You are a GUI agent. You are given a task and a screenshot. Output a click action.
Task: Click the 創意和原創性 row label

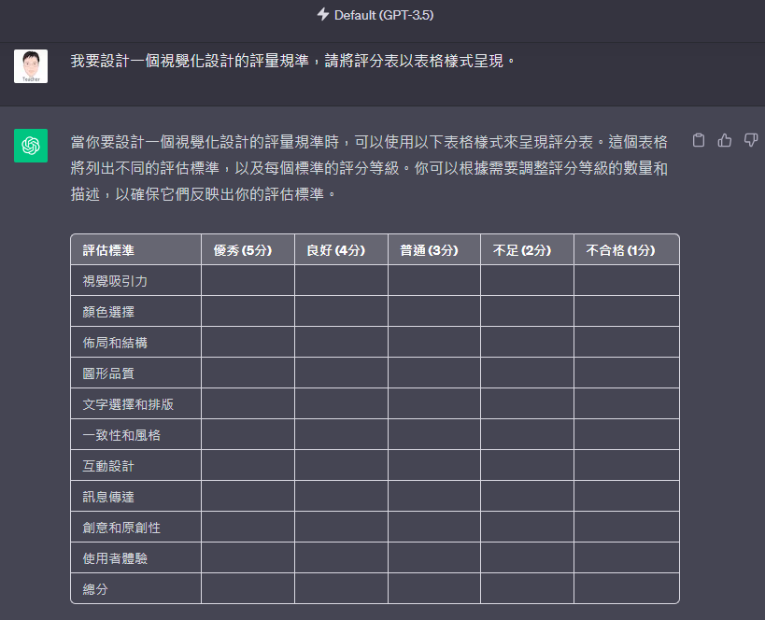(x=121, y=528)
